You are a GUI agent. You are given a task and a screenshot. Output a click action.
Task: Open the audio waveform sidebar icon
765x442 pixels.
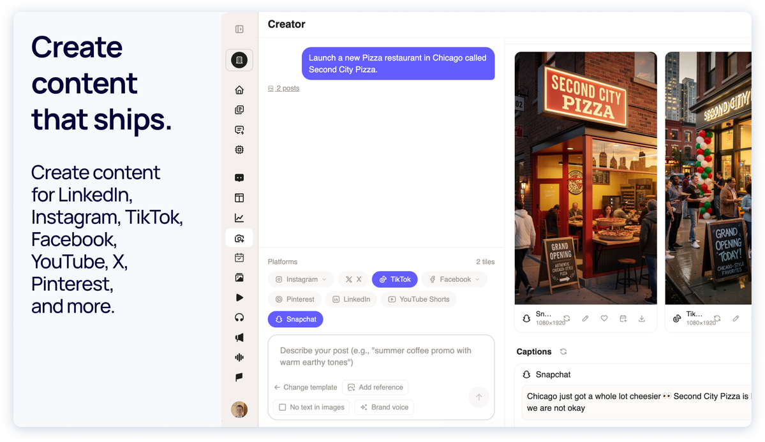coord(239,357)
